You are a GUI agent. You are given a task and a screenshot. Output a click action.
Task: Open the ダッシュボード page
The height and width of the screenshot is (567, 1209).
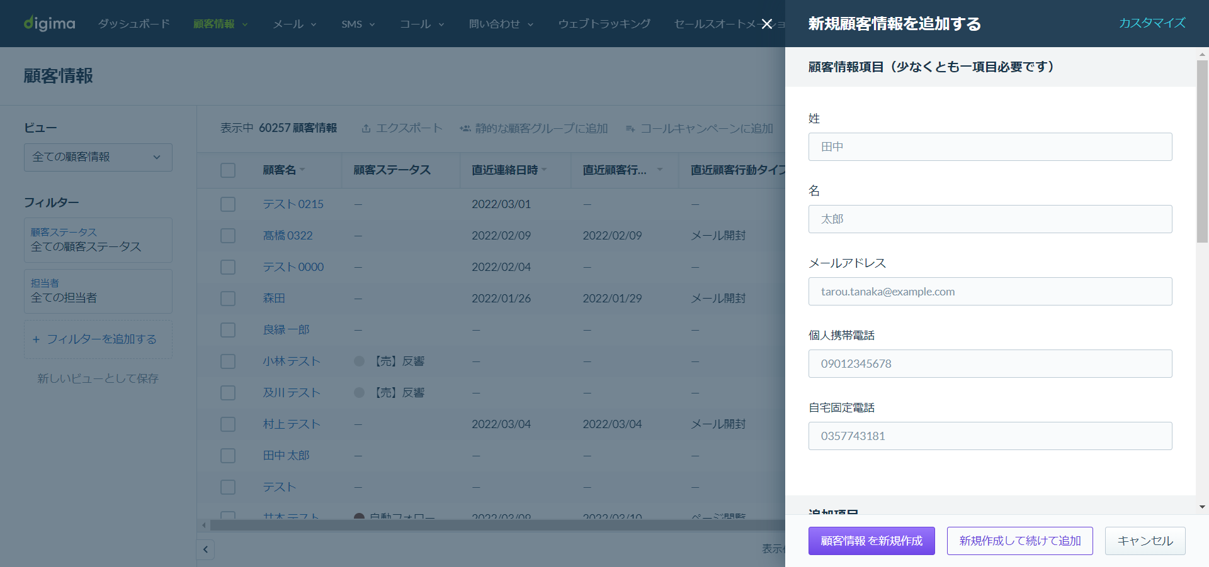point(134,24)
